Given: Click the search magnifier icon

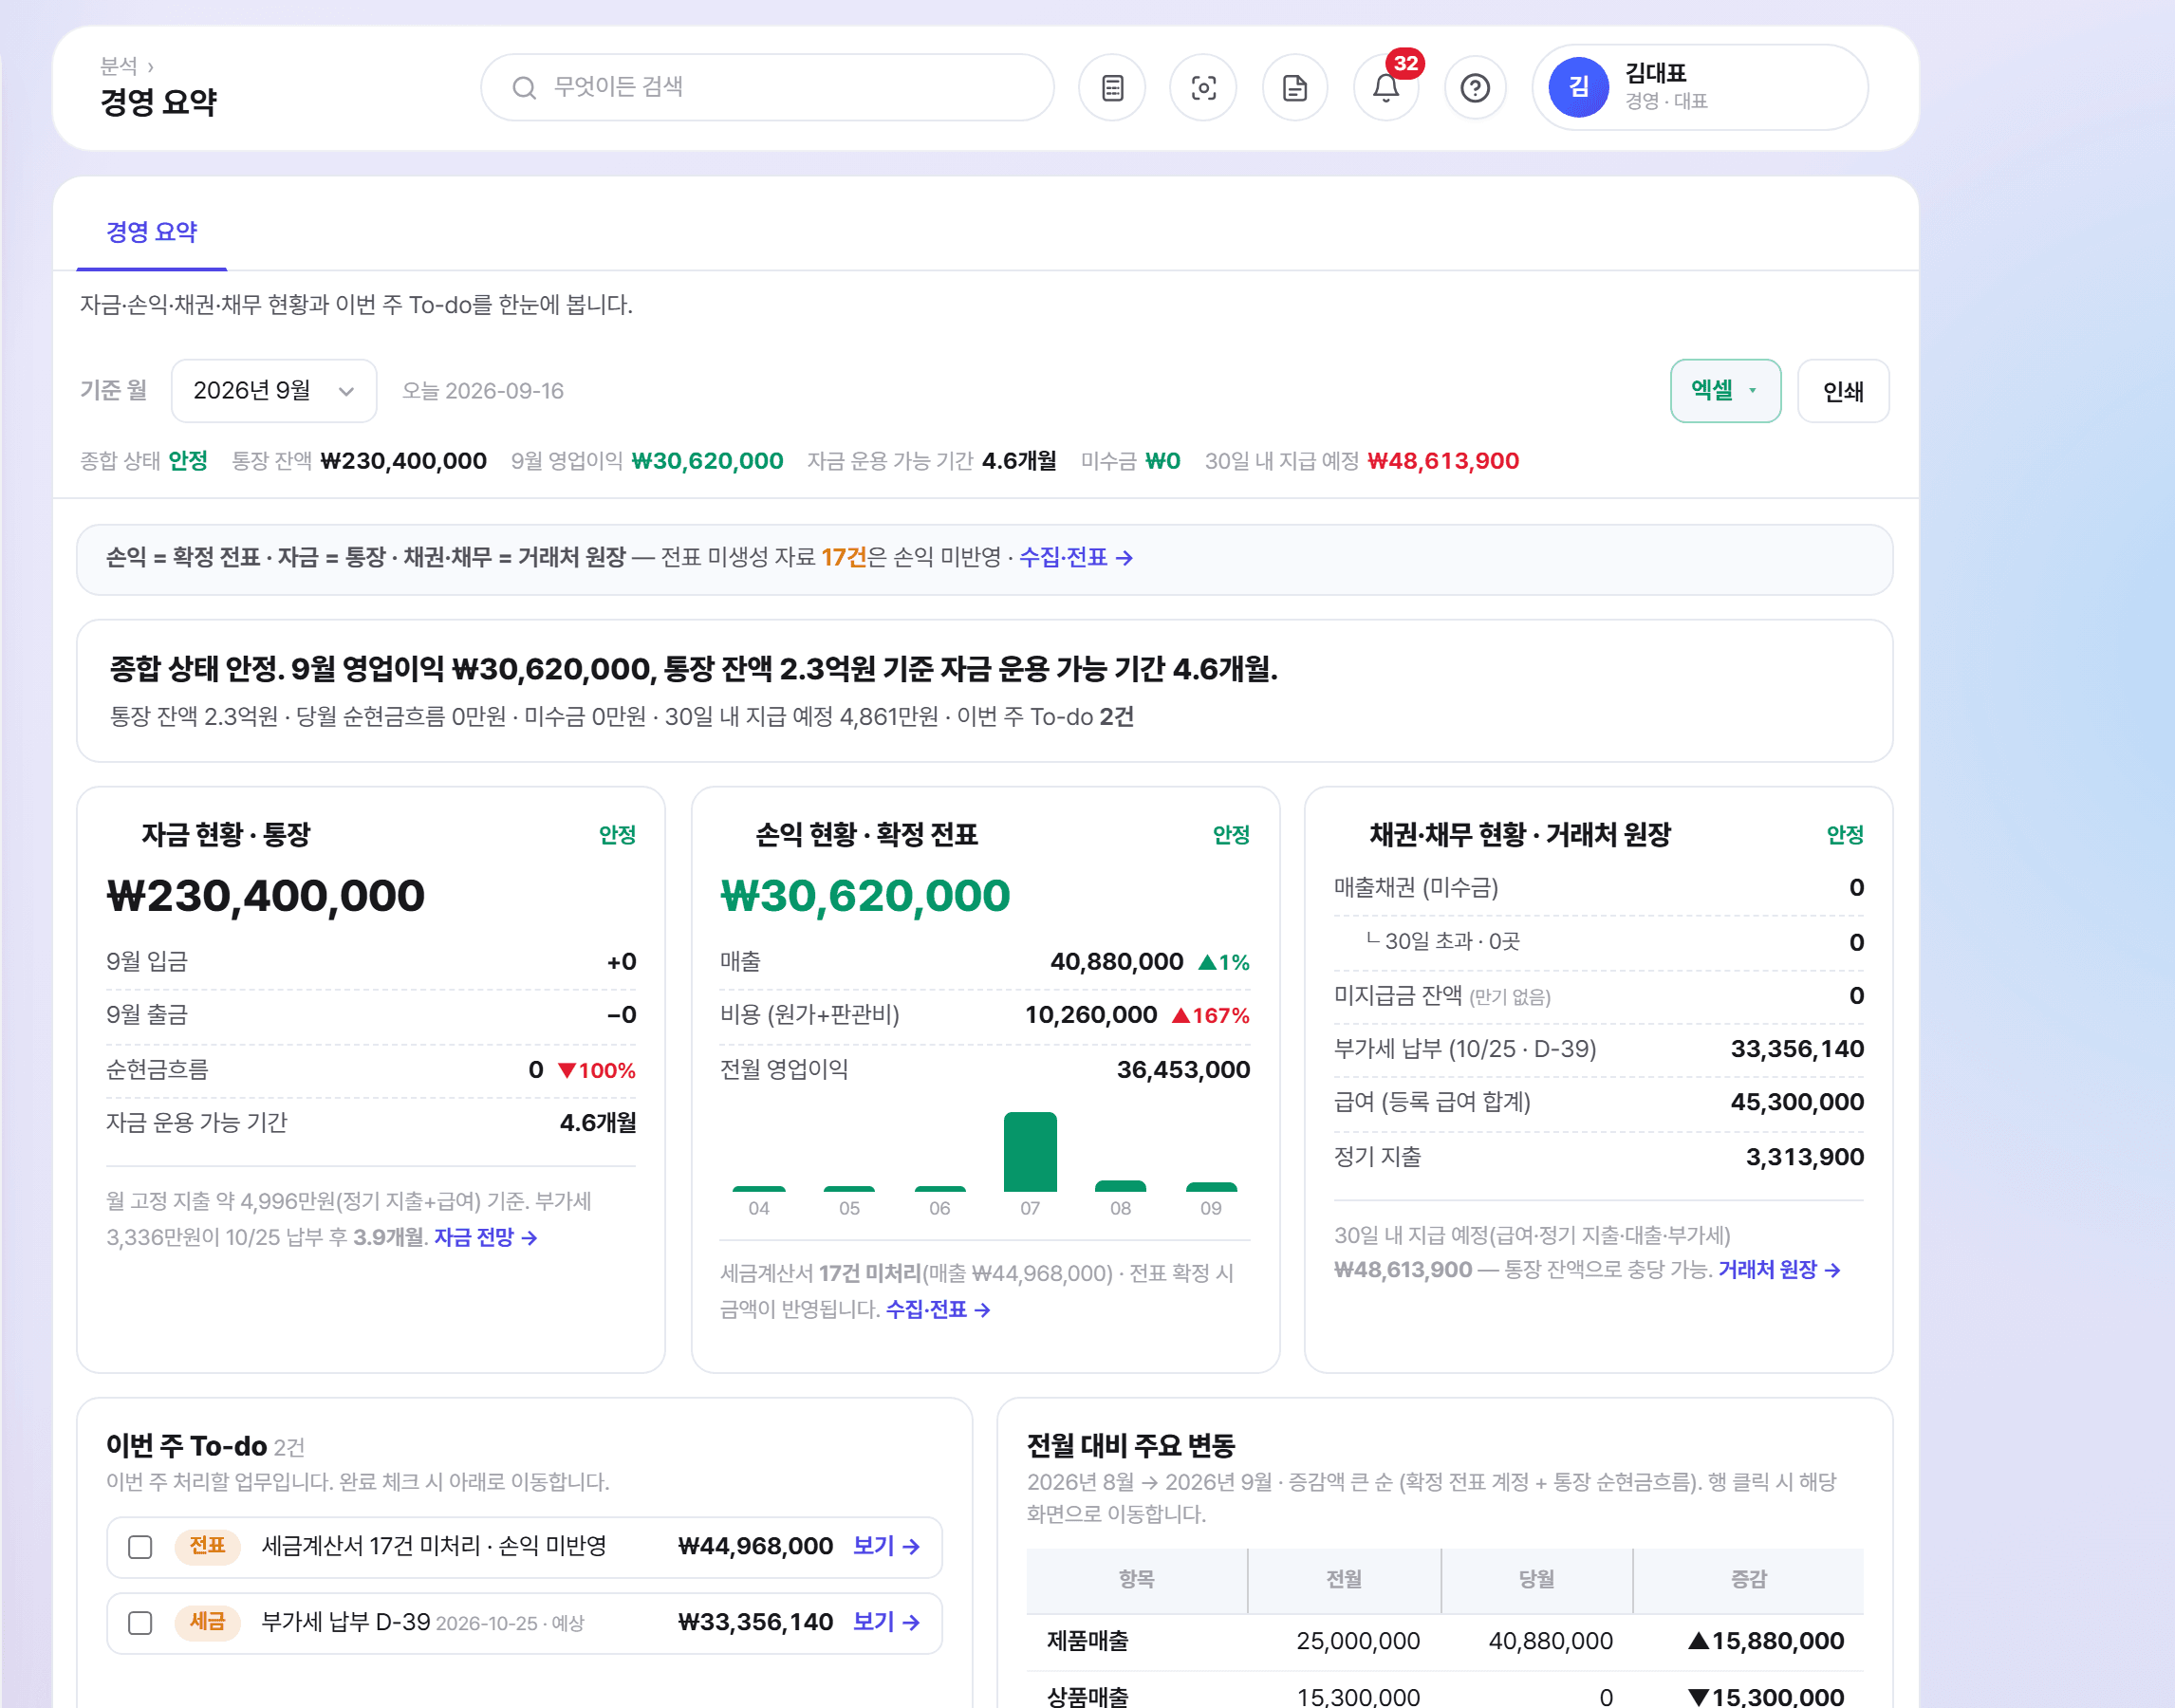Looking at the screenshot, I should tap(524, 88).
